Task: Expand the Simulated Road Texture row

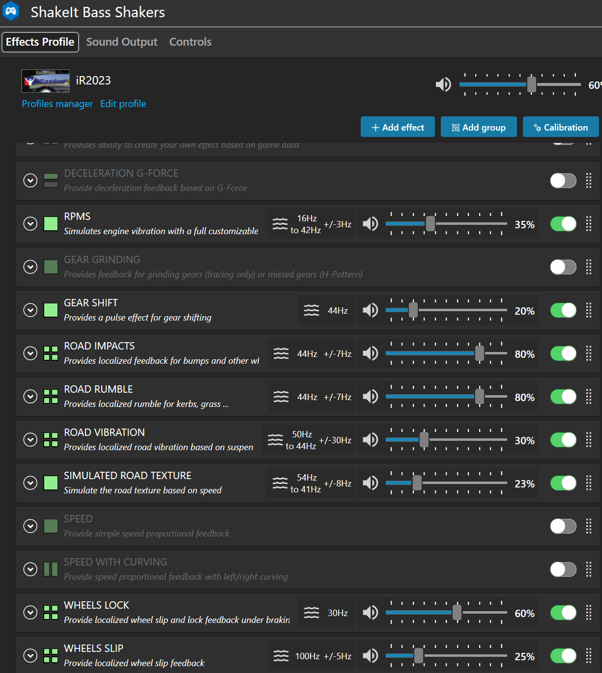Action: click(x=30, y=483)
